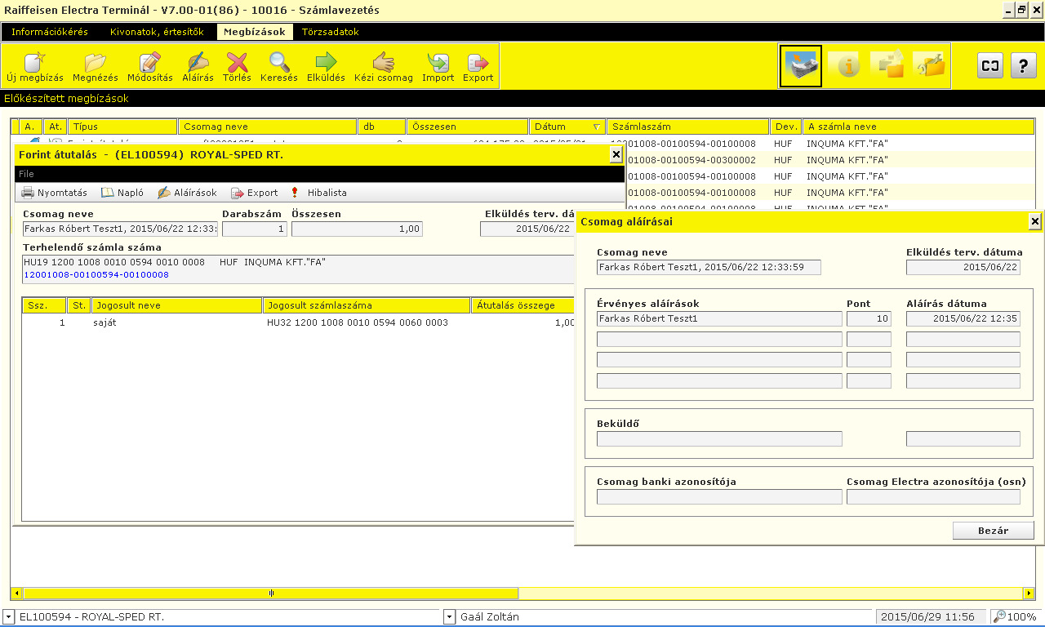Click Export in the Forint átutalás window

tap(255, 193)
